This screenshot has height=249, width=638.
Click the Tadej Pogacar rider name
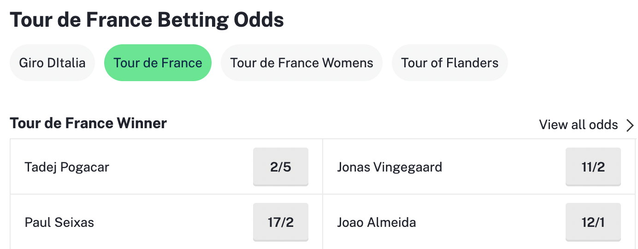67,167
